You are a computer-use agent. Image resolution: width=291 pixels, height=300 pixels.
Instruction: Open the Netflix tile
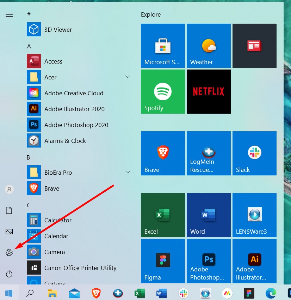[209, 91]
